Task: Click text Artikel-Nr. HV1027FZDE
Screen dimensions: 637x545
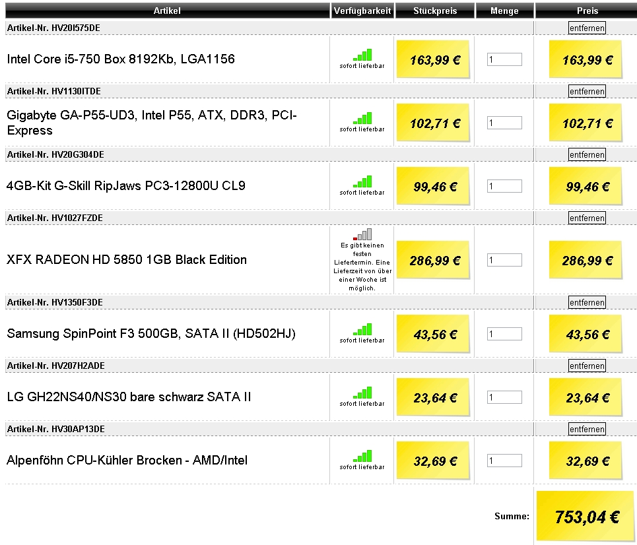Action: (55, 218)
